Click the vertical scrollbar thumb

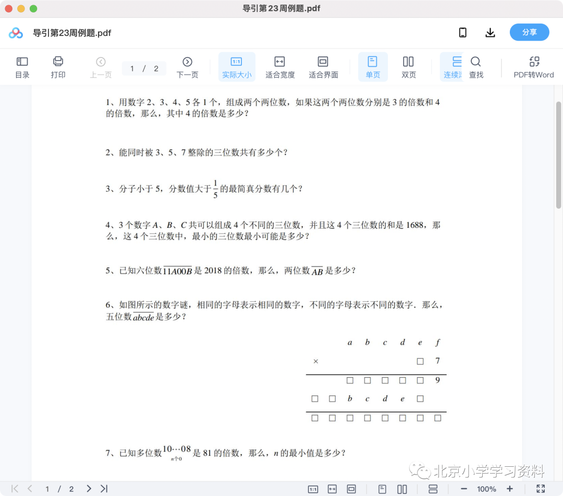click(558, 155)
